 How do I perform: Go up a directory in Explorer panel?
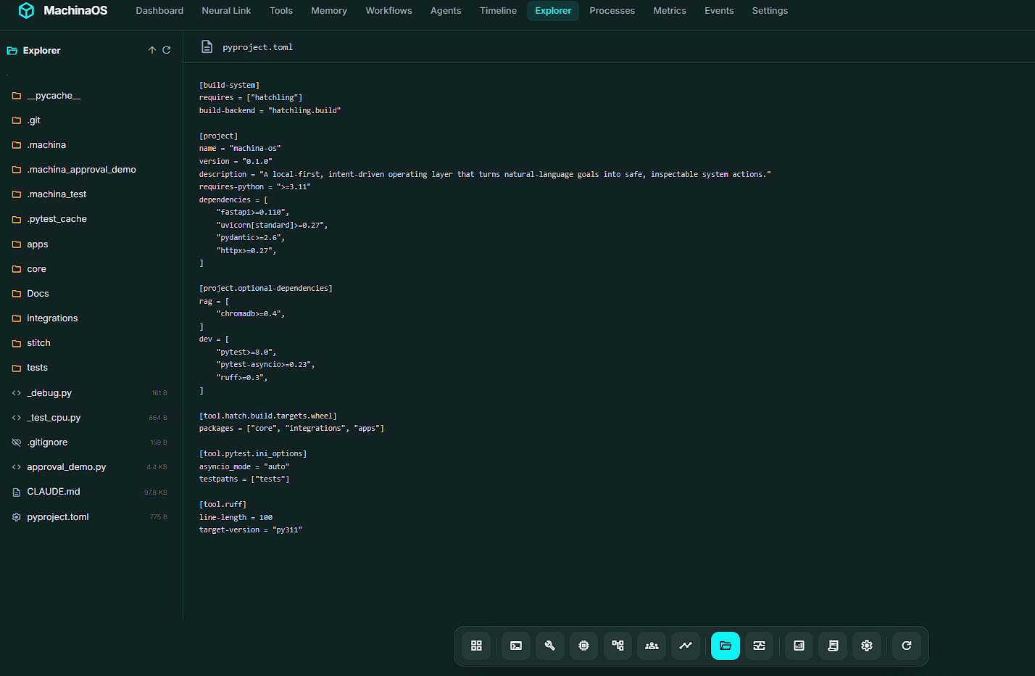152,50
